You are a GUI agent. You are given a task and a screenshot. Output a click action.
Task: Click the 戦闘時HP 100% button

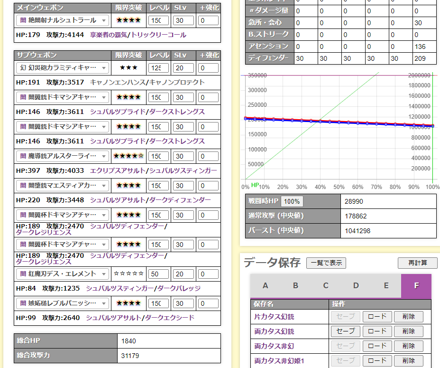292,201
